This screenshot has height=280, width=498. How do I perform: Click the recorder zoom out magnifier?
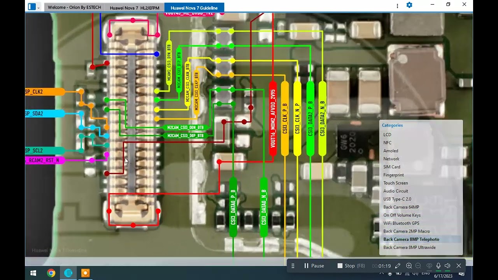coord(418,266)
